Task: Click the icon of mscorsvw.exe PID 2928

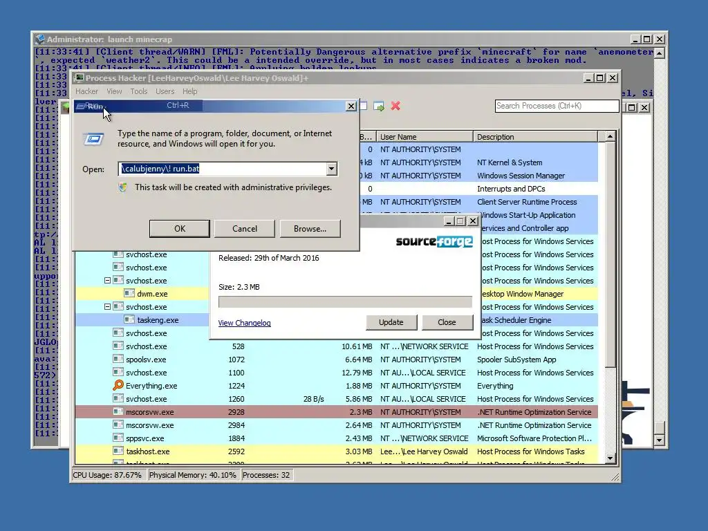Action: coord(118,411)
